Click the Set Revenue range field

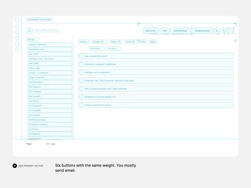pos(50,120)
